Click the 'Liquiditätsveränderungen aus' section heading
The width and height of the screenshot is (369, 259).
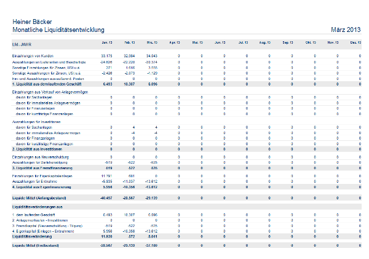(x=38, y=207)
